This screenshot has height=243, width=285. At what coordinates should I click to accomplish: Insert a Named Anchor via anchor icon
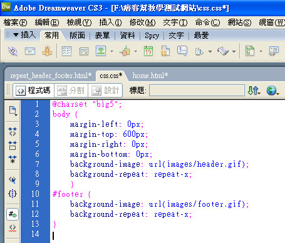point(47,51)
